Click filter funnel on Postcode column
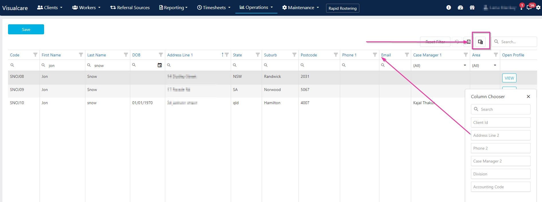Image resolution: width=542 pixels, height=202 pixels. click(x=336, y=55)
